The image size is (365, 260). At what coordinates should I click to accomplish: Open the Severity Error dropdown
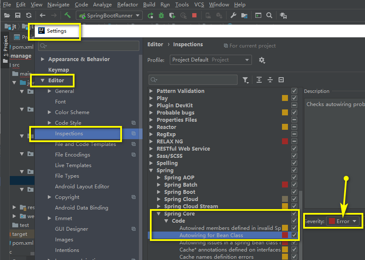343,221
